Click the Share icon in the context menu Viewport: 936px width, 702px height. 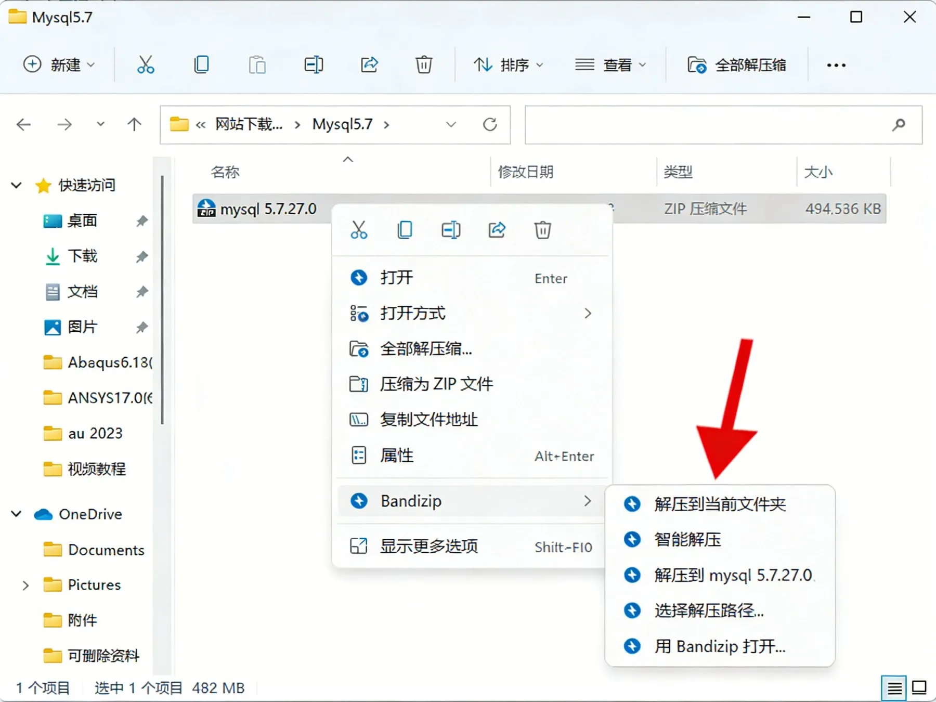[x=497, y=230]
